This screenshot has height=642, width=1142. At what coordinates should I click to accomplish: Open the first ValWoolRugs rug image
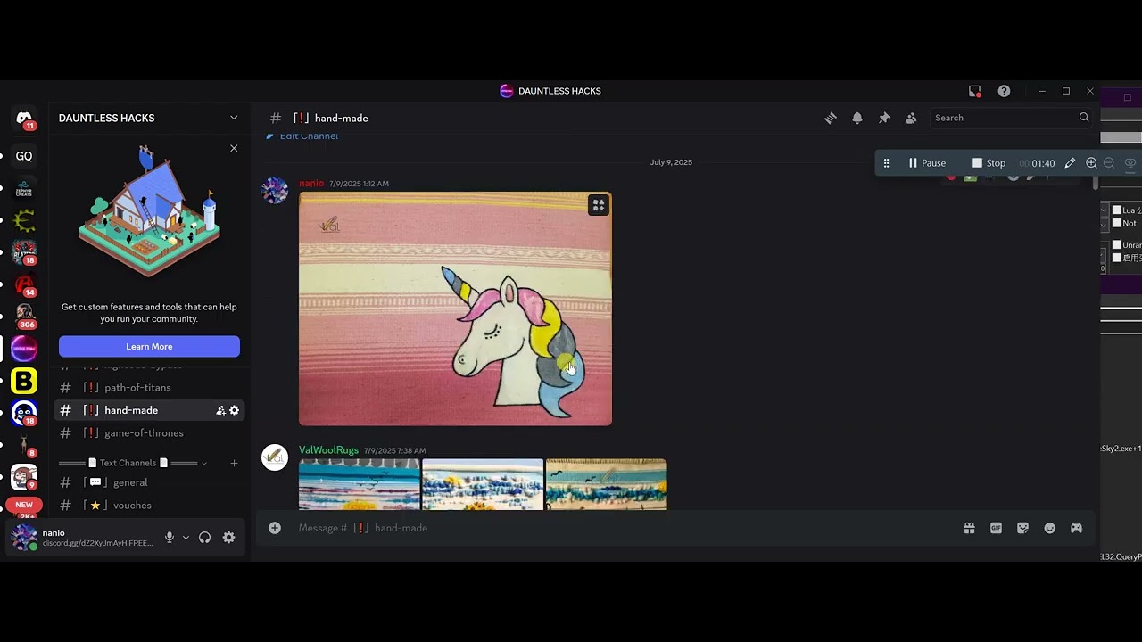[x=359, y=484]
